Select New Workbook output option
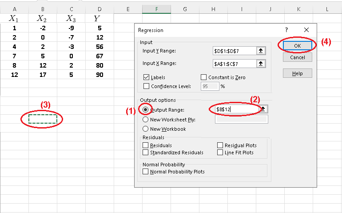The image size is (342, 213). click(145, 129)
